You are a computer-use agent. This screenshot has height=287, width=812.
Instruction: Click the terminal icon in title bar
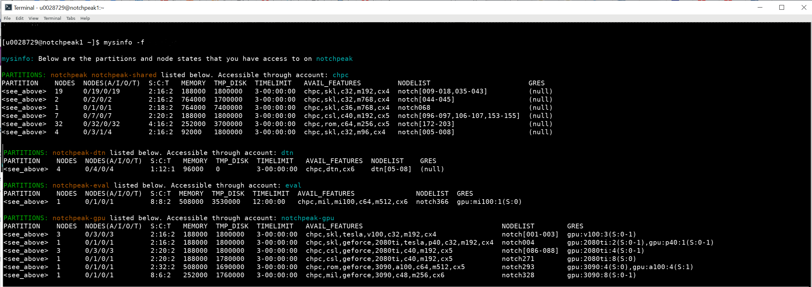[8, 7]
